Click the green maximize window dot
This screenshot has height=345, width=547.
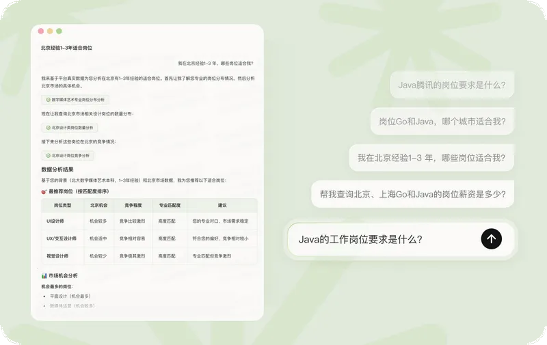(x=59, y=31)
